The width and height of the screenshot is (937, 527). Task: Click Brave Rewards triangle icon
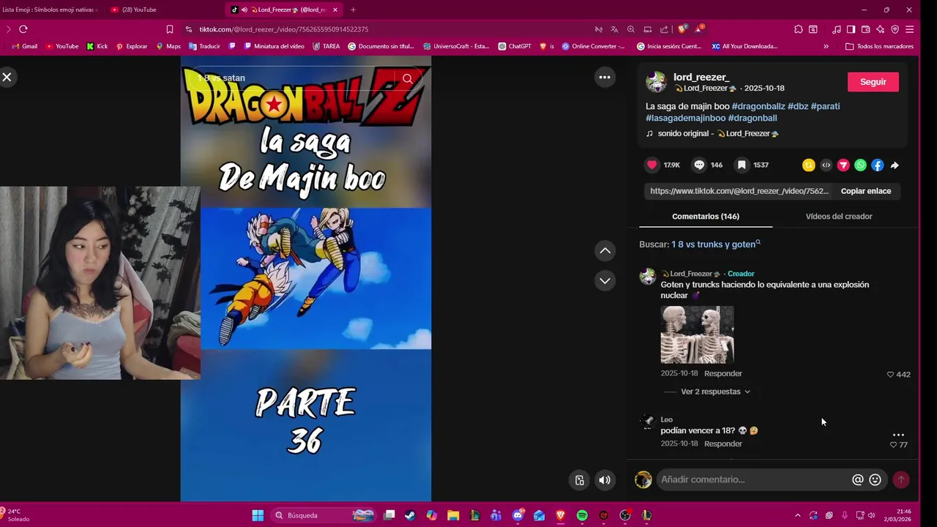[x=699, y=29]
